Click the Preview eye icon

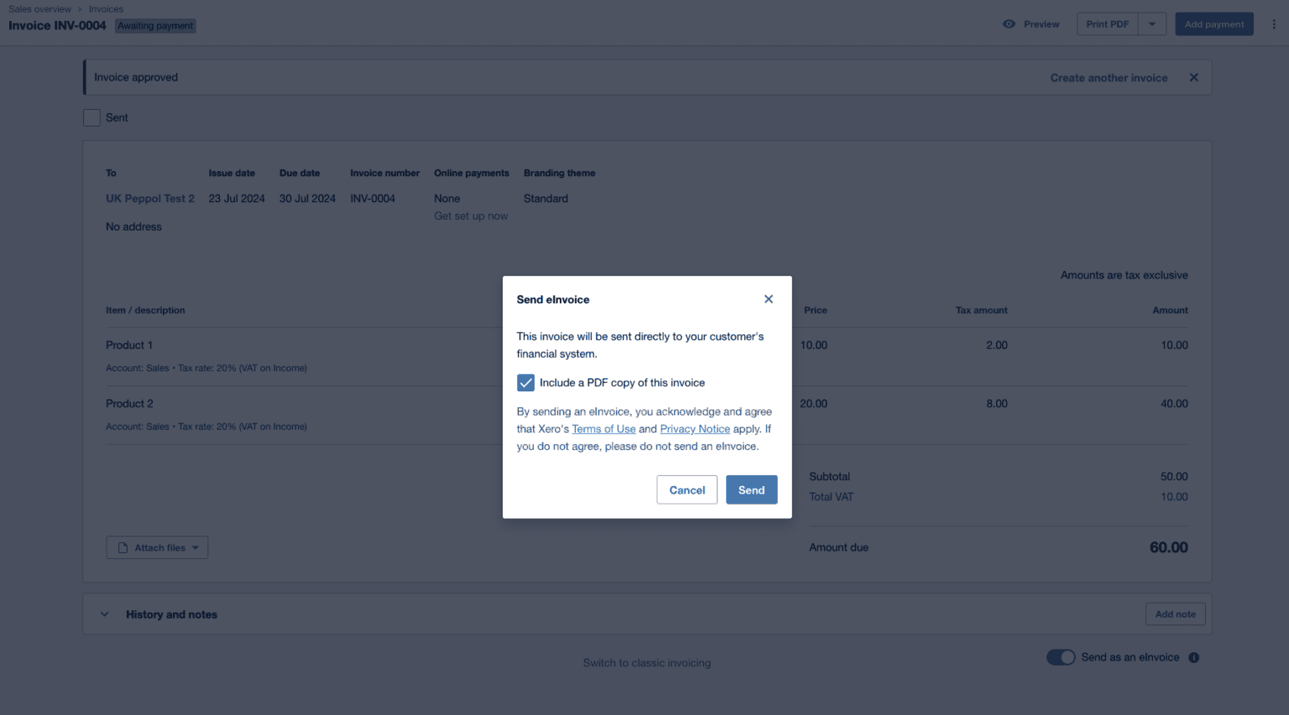1009,23
